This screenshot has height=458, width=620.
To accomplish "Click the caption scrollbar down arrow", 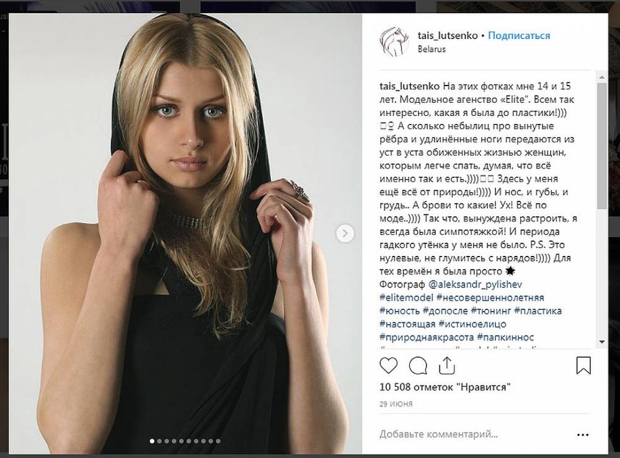I will tap(602, 342).
